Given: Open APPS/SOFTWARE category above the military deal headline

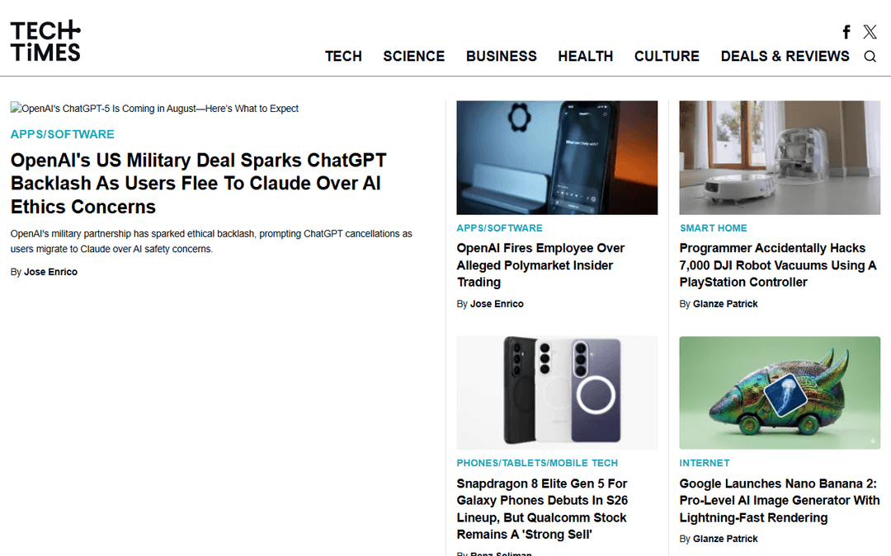Looking at the screenshot, I should [x=63, y=134].
